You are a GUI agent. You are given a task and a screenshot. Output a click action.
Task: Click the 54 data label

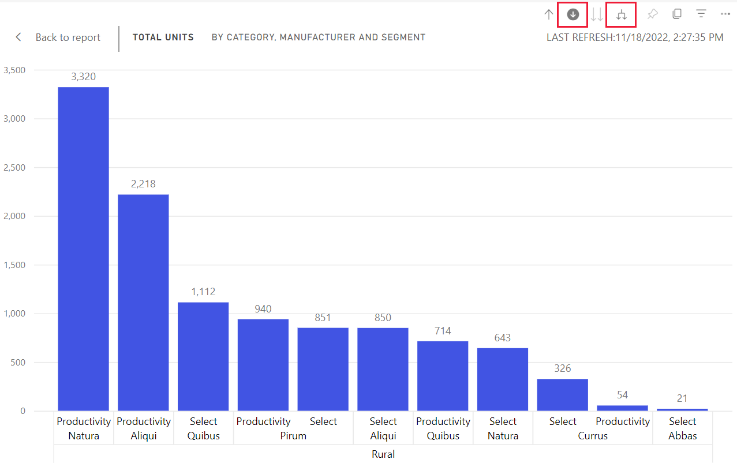point(622,395)
